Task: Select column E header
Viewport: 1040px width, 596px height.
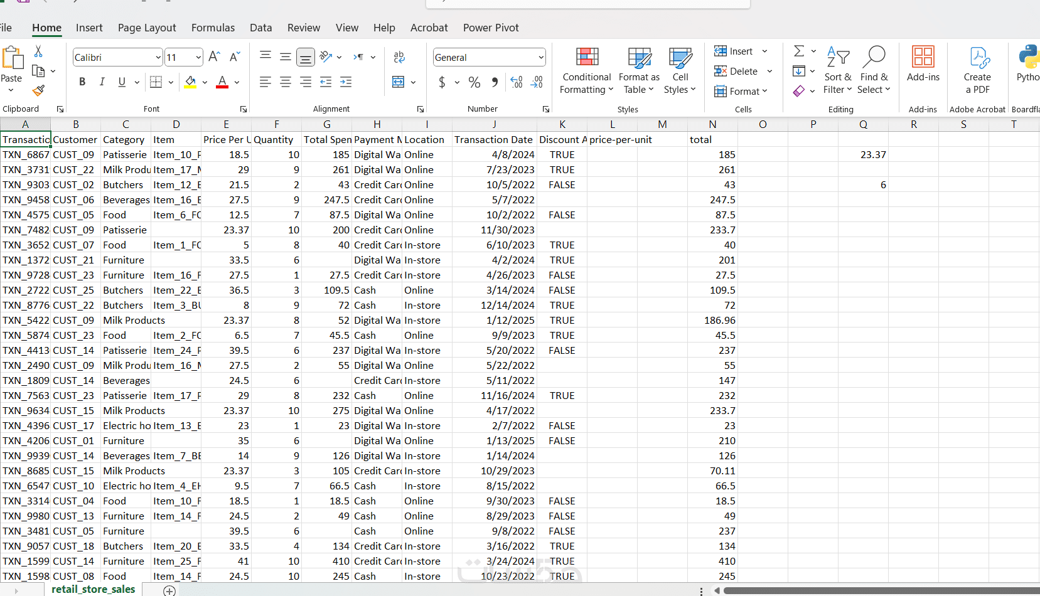Action: pos(226,124)
